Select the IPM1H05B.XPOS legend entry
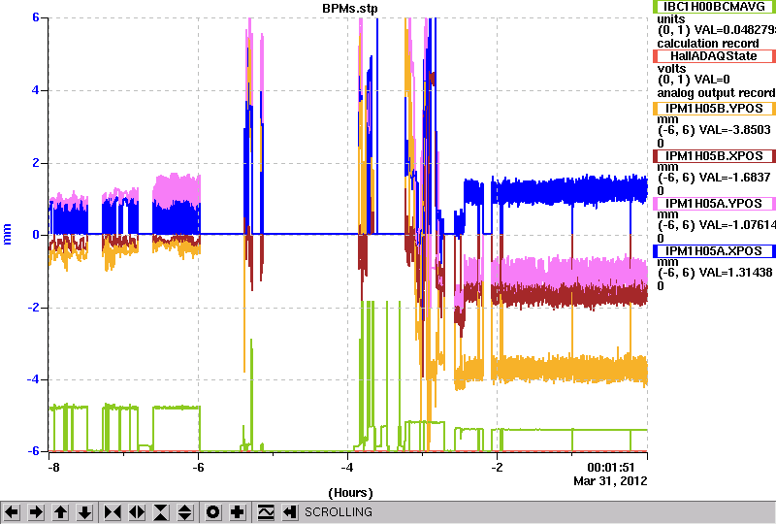The image size is (776, 524). (714, 156)
